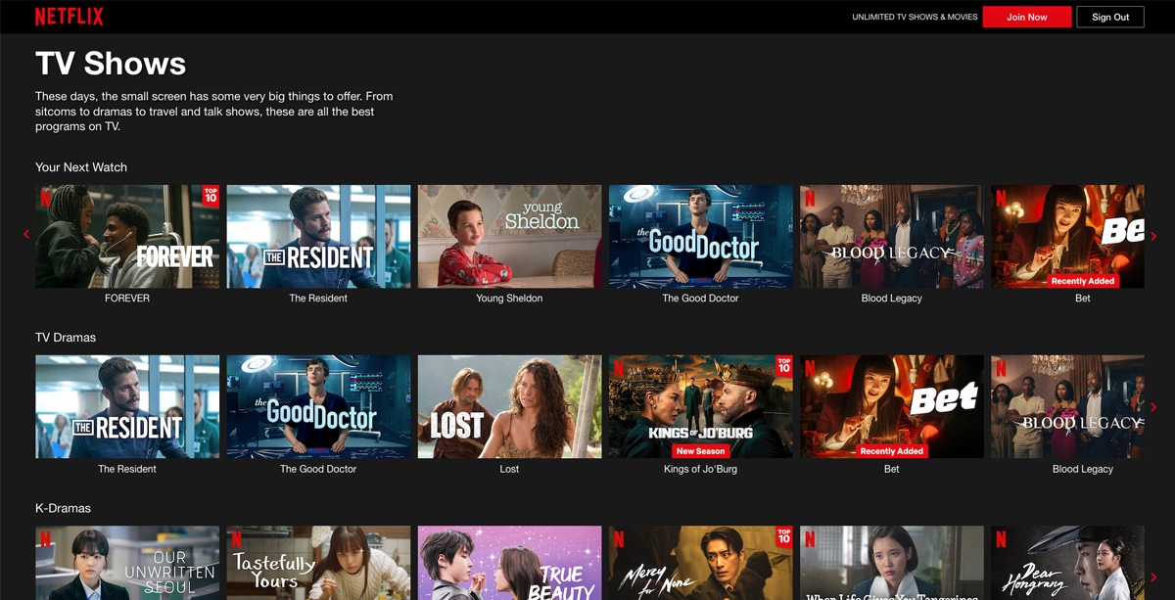Click Netflix N badge on Our Unwritten Seoul

click(x=45, y=539)
